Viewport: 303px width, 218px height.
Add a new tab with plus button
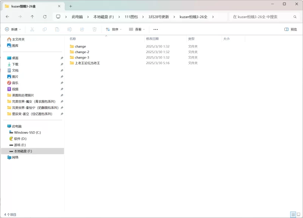click(x=70, y=6)
